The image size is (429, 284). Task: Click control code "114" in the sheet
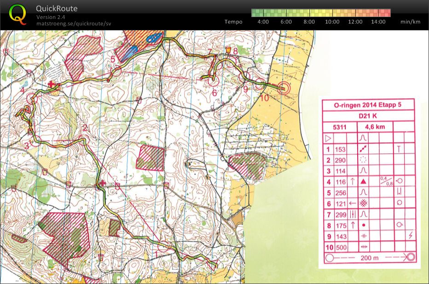point(340,171)
